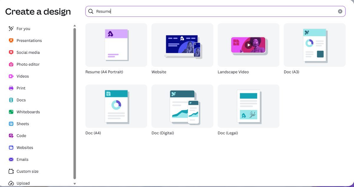Click the Code icon in sidebar
The width and height of the screenshot is (354, 187).
pyautogui.click(x=11, y=136)
